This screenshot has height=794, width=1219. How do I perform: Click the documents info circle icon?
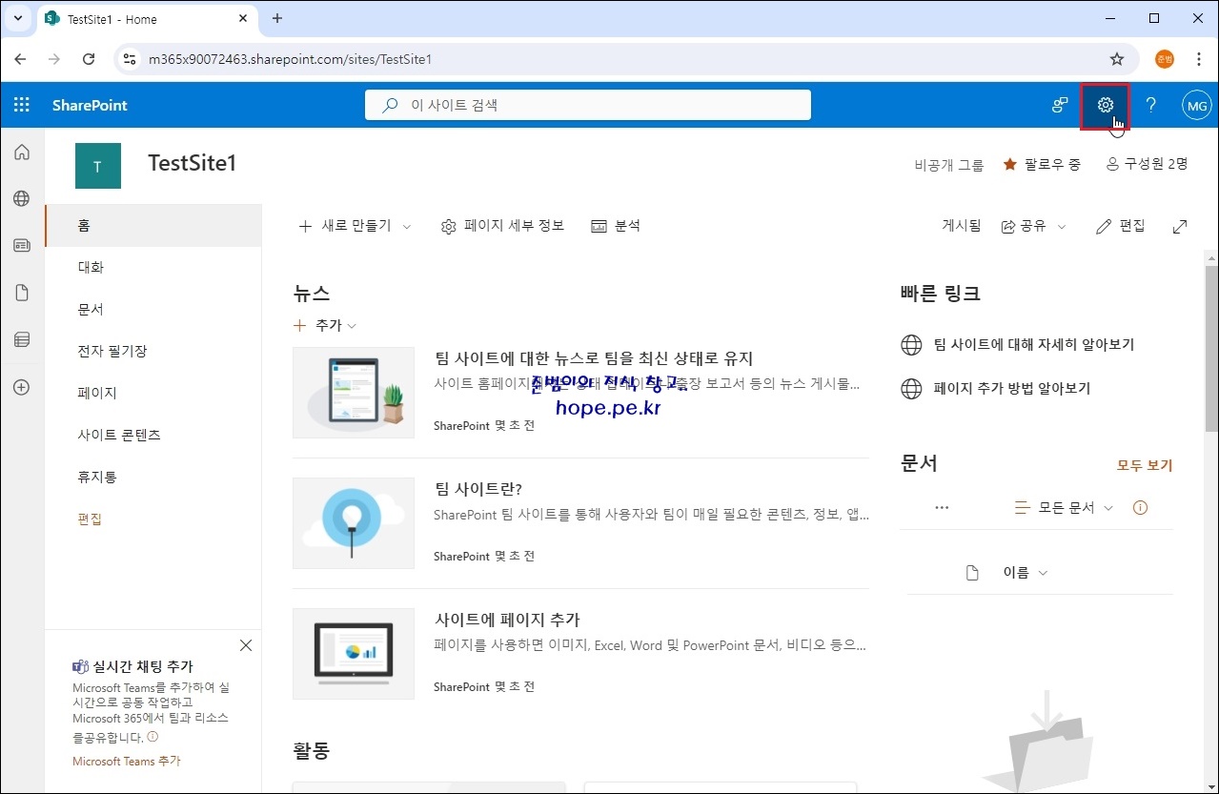[1140, 508]
